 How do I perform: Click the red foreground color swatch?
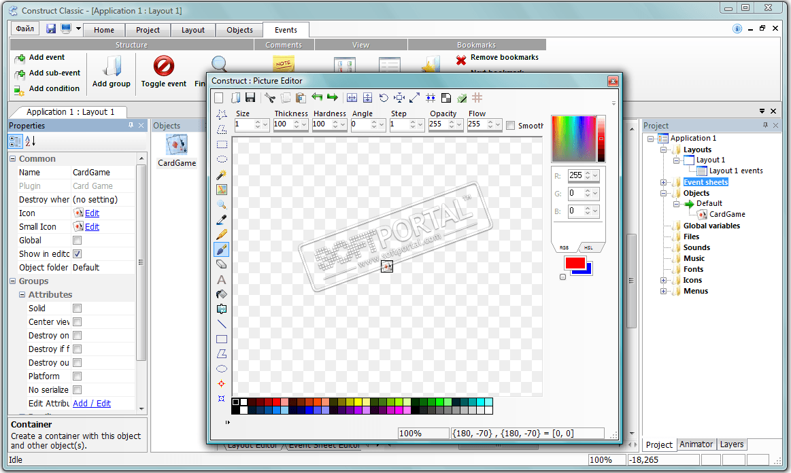575,263
